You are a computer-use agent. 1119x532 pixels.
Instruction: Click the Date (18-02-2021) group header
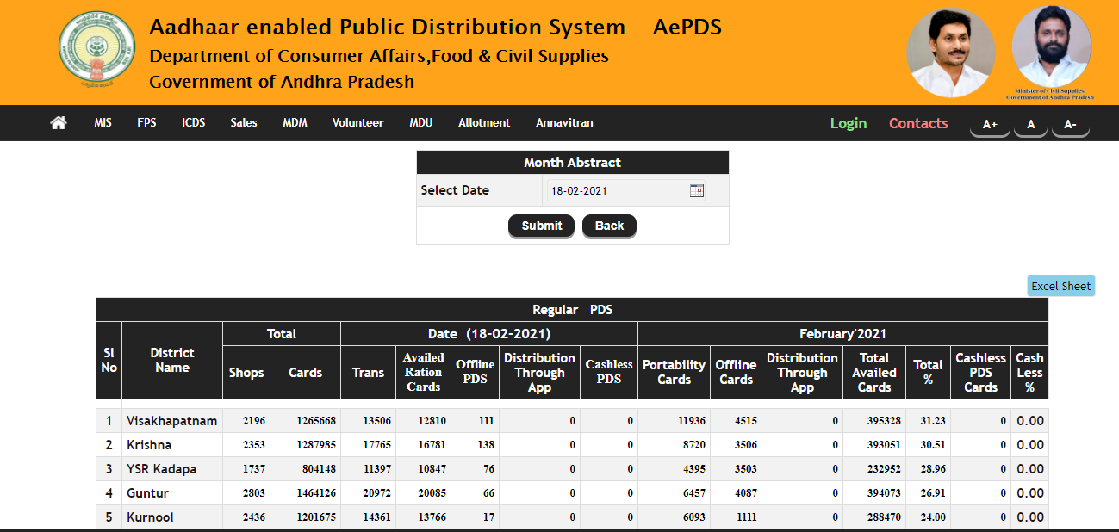tap(489, 334)
